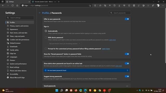
Task: Open the Favorites toolbar icon
Action: pos(100,5)
